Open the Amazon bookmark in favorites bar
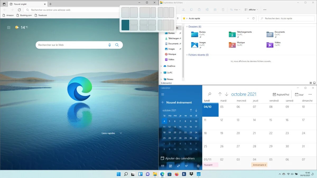 click(8, 15)
